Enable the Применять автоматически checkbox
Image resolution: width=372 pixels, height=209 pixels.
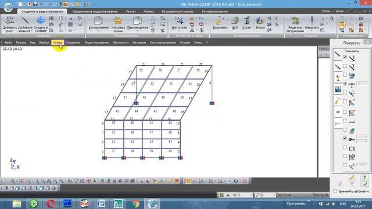point(335,191)
